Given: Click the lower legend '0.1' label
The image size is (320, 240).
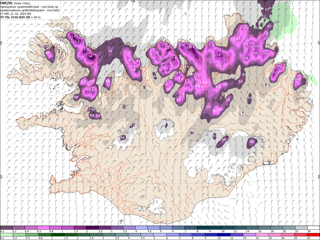Looking at the screenshot, I should 2,238.
